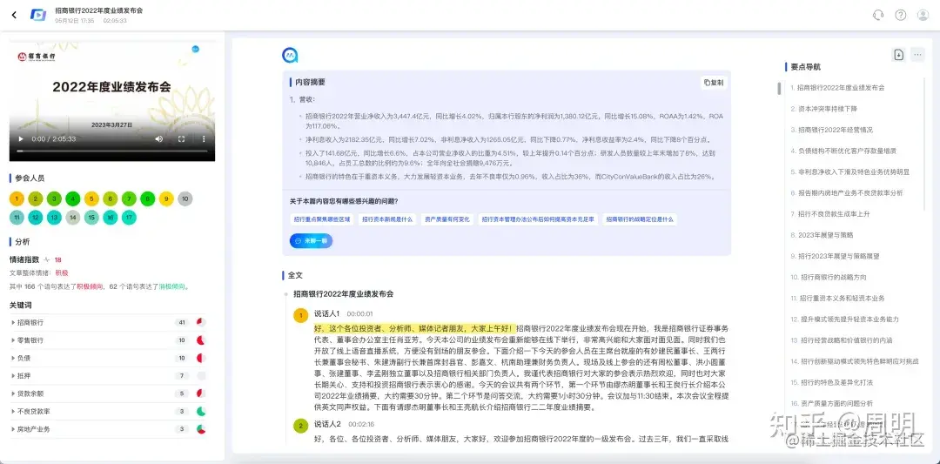Select participant circle 1
The width and height of the screenshot is (940, 464).
[17, 199]
